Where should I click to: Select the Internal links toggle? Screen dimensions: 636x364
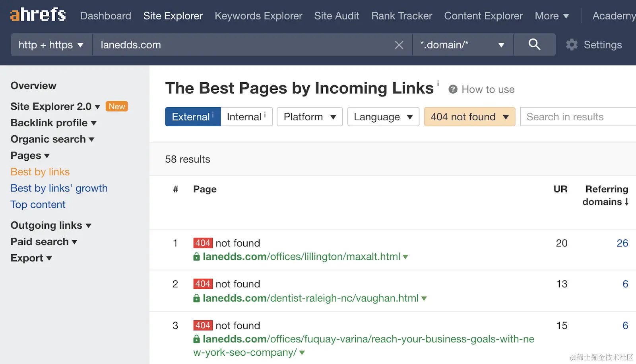point(246,117)
